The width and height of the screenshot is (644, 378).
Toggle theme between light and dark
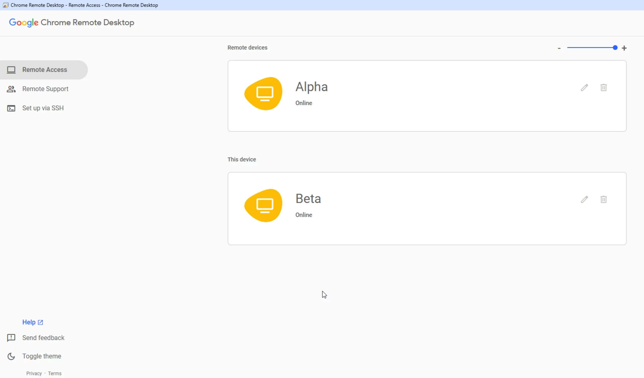point(42,356)
